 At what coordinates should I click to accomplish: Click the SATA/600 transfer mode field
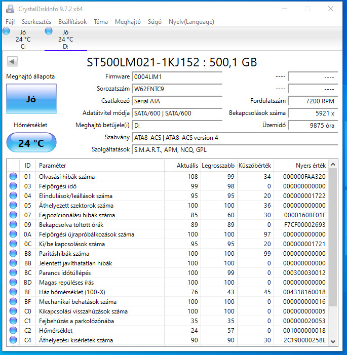pyautogui.click(x=177, y=113)
